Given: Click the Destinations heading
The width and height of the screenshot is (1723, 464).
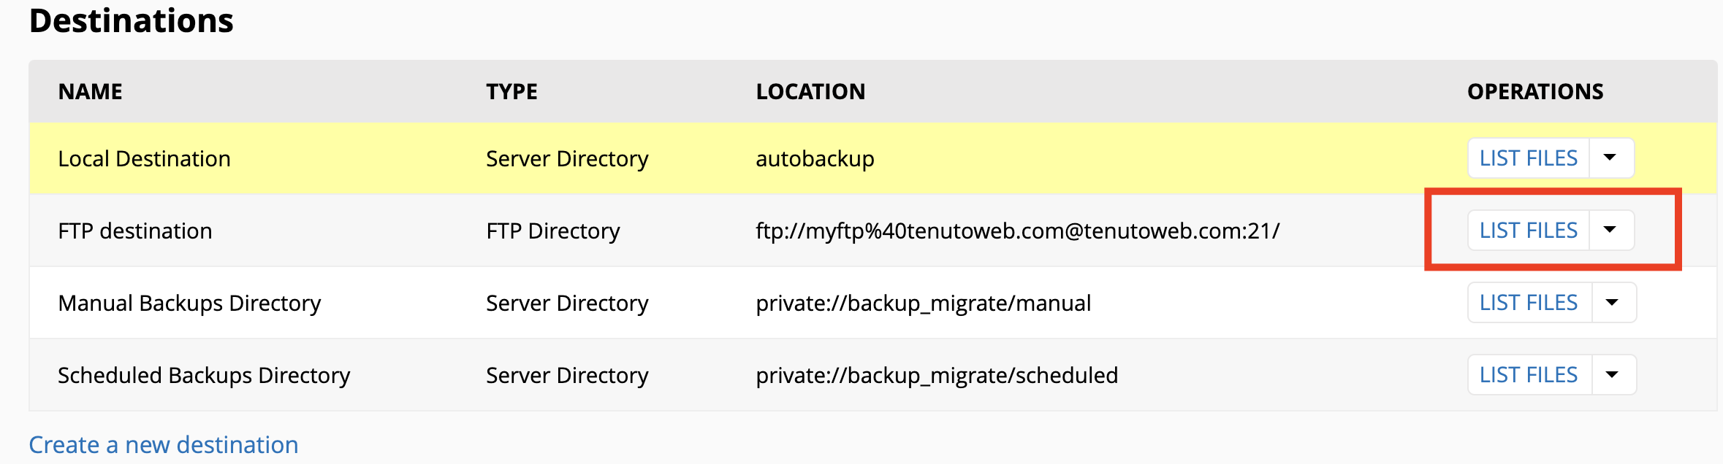Looking at the screenshot, I should 132,20.
